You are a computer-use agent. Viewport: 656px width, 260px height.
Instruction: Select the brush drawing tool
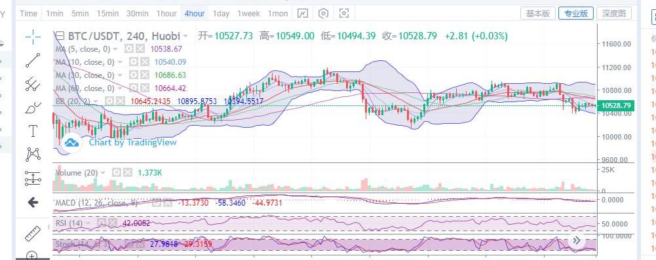(x=33, y=108)
